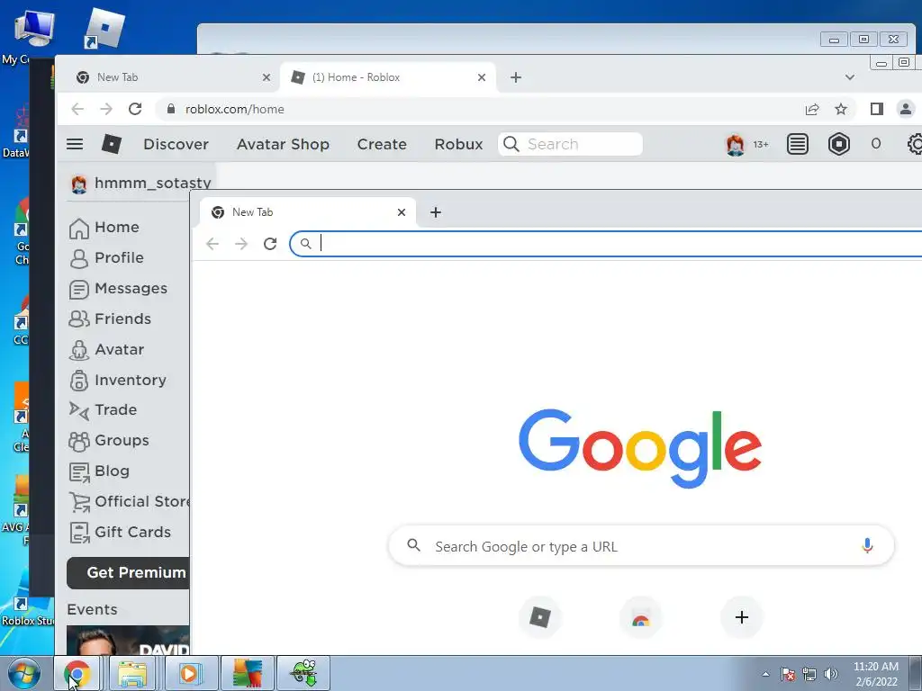Open Avatar Shop in Roblox navigation
The image size is (922, 691).
(x=283, y=145)
